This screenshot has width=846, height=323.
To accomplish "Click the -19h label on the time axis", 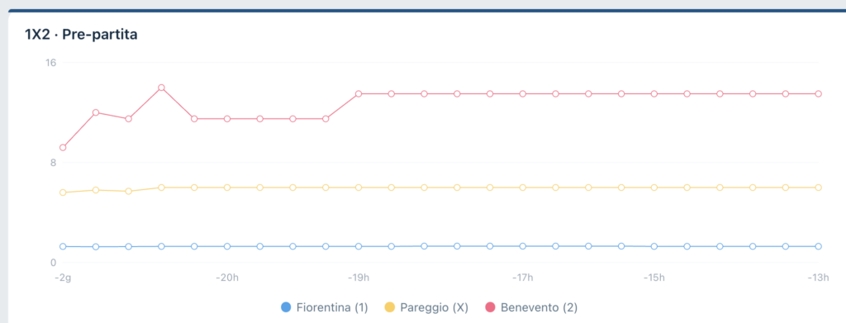I will (359, 278).
